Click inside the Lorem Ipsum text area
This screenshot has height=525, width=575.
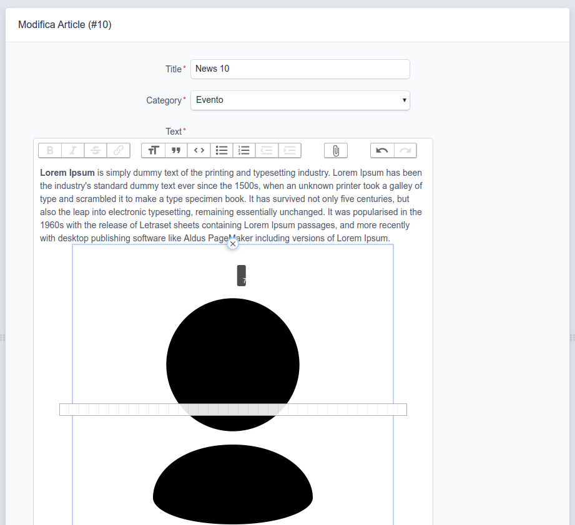pos(231,200)
